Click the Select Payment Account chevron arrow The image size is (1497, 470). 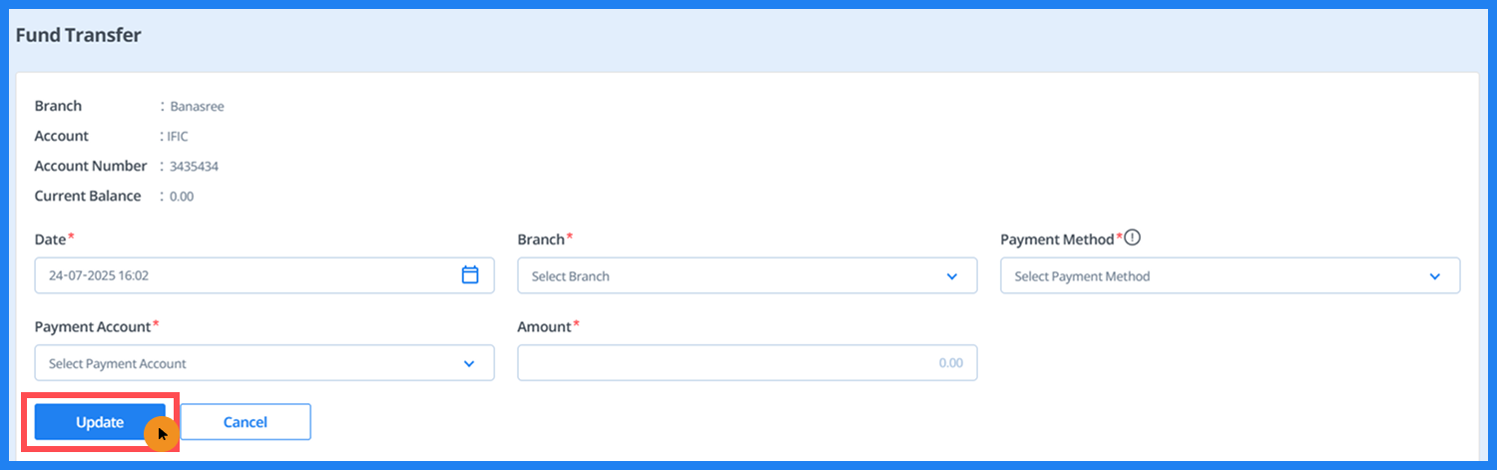coord(469,364)
